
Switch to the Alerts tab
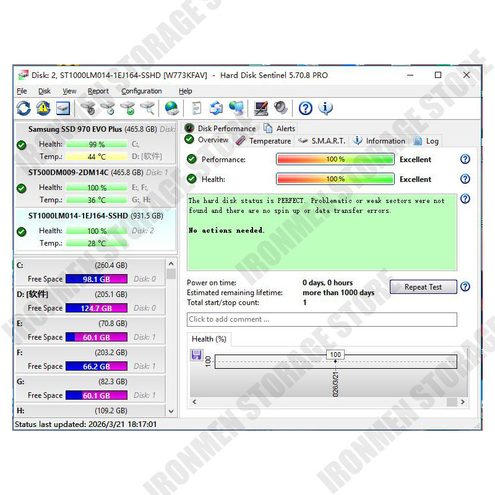280,129
